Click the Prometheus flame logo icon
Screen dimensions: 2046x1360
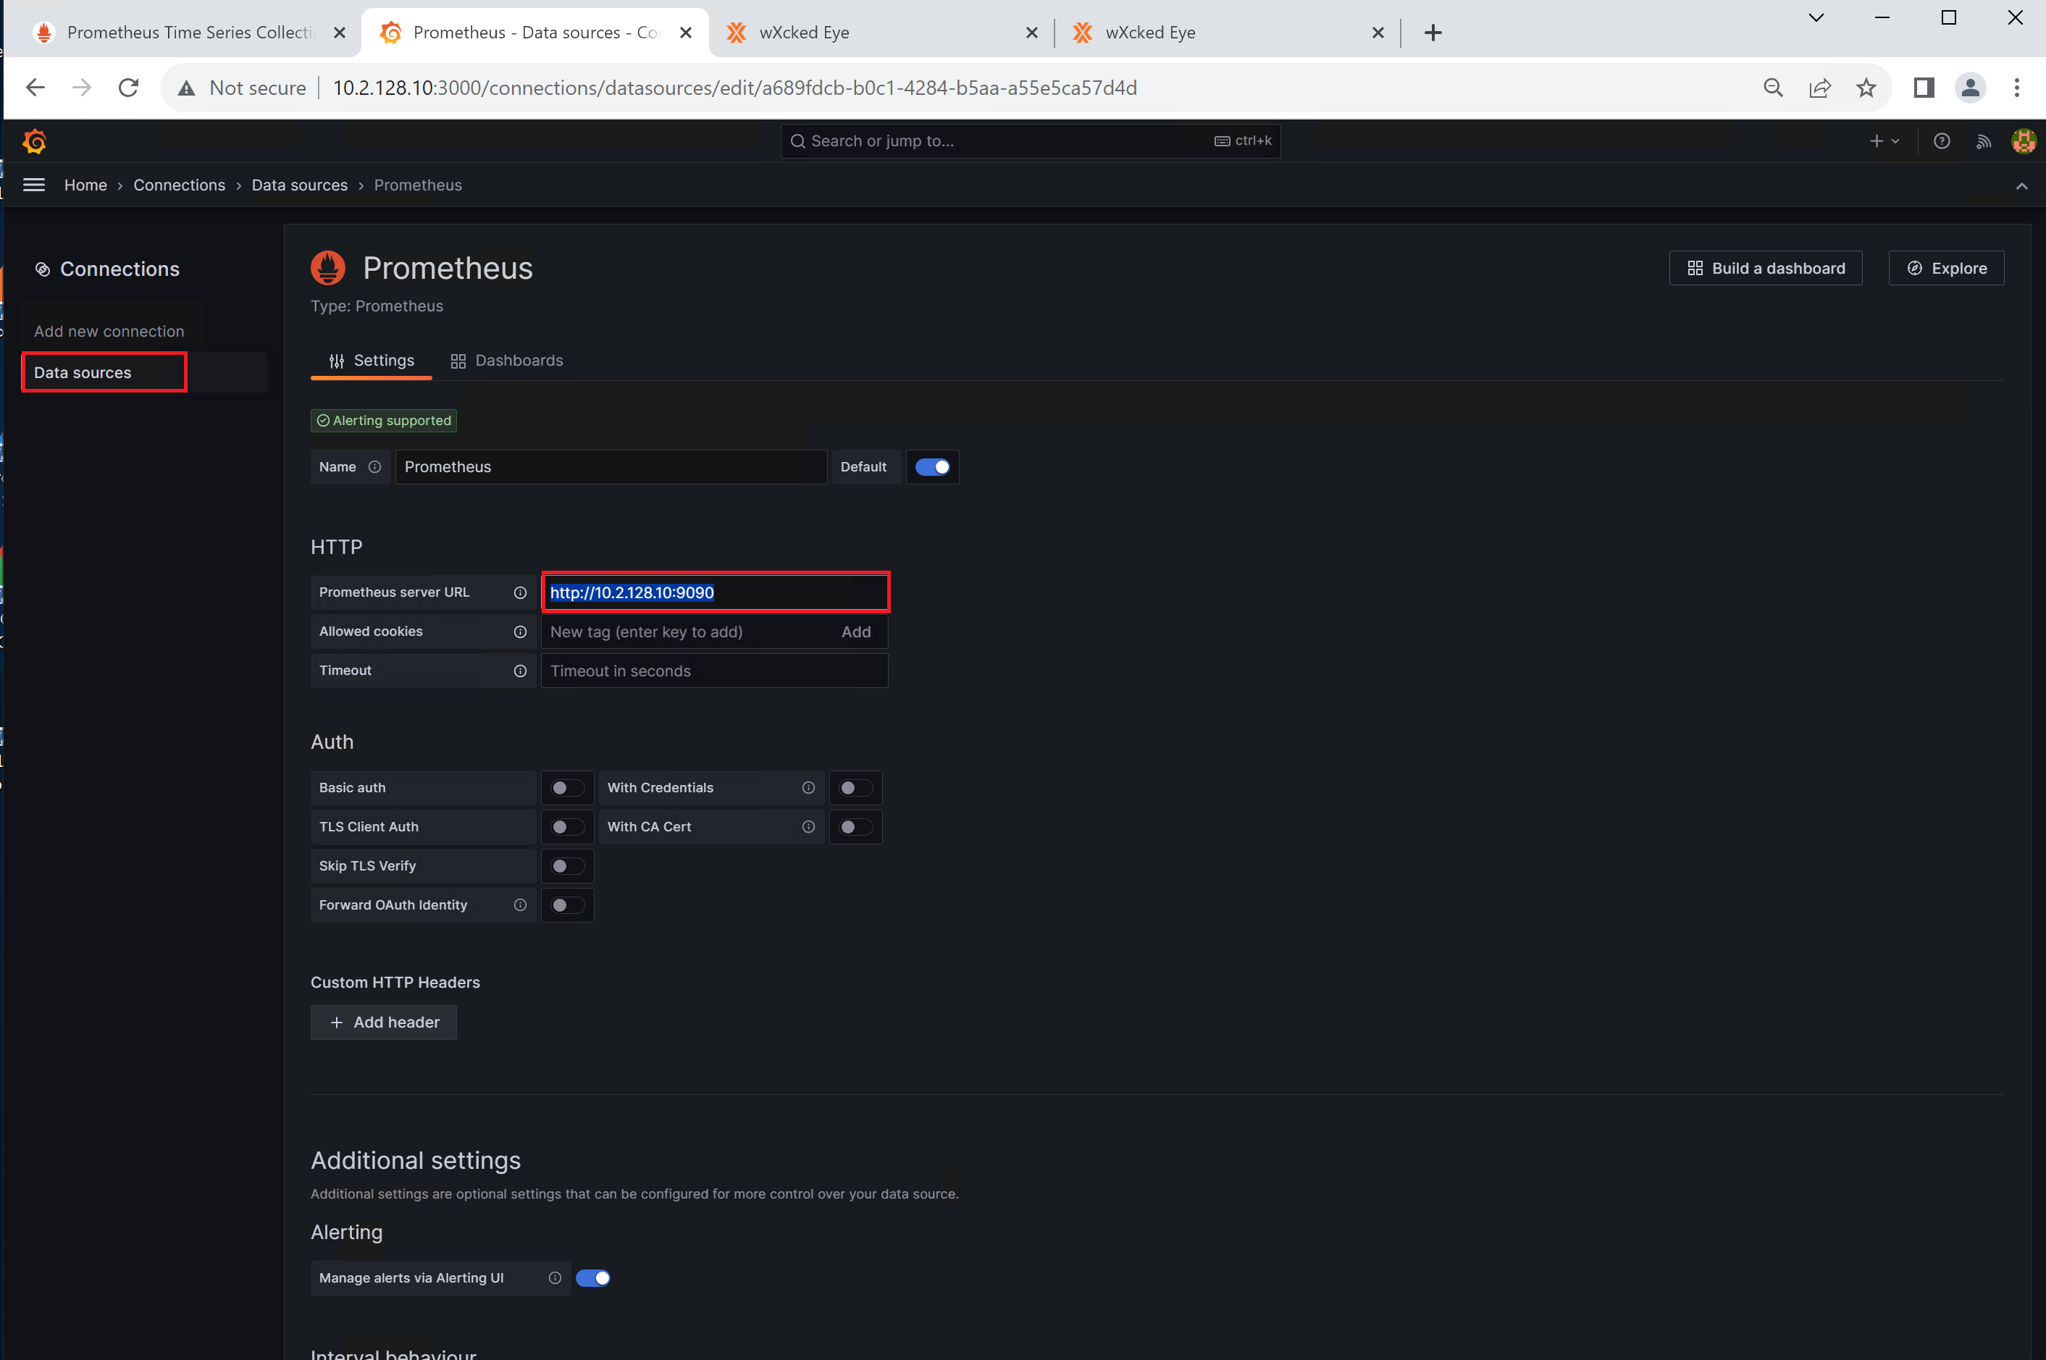coord(328,268)
